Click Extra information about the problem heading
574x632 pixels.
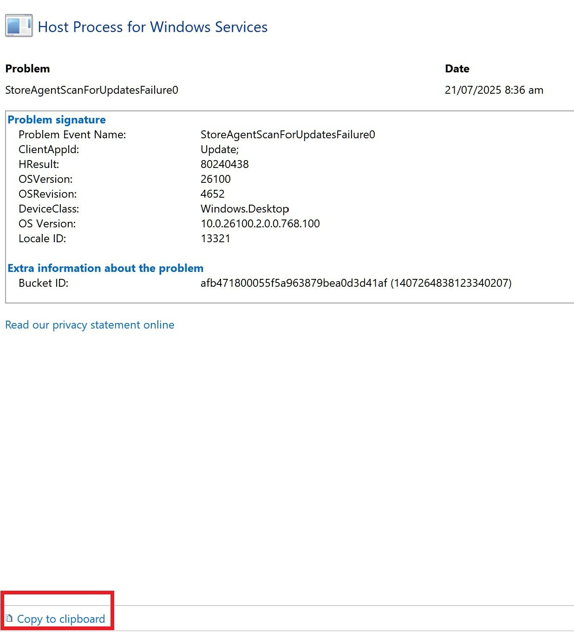[105, 268]
